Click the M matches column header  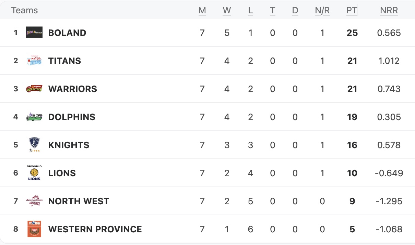(x=202, y=11)
